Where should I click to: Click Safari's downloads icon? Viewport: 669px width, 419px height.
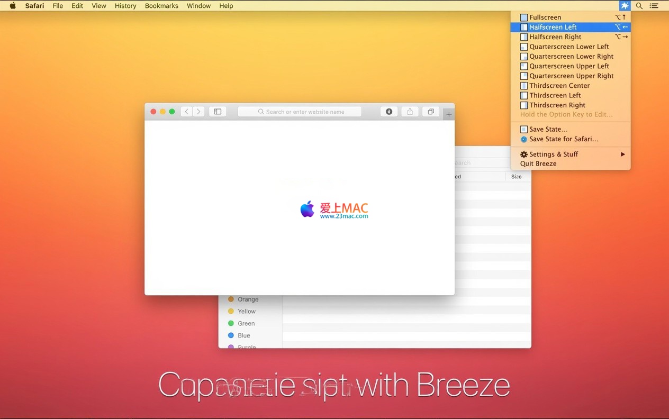click(x=389, y=112)
